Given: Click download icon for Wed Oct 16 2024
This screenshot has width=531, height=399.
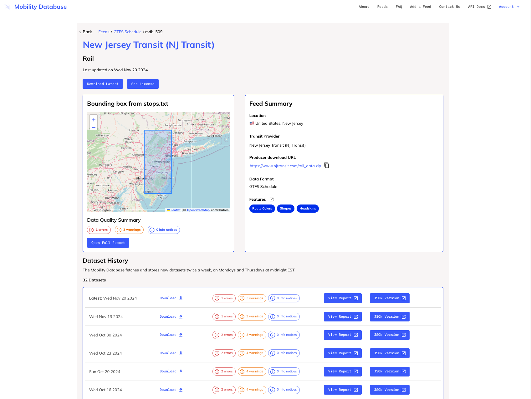Looking at the screenshot, I should click(181, 390).
